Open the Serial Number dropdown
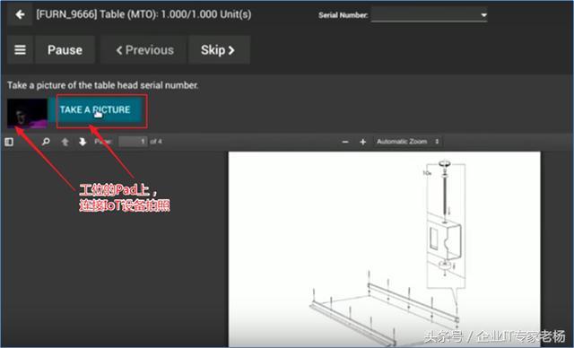The image size is (574, 348). [x=429, y=15]
